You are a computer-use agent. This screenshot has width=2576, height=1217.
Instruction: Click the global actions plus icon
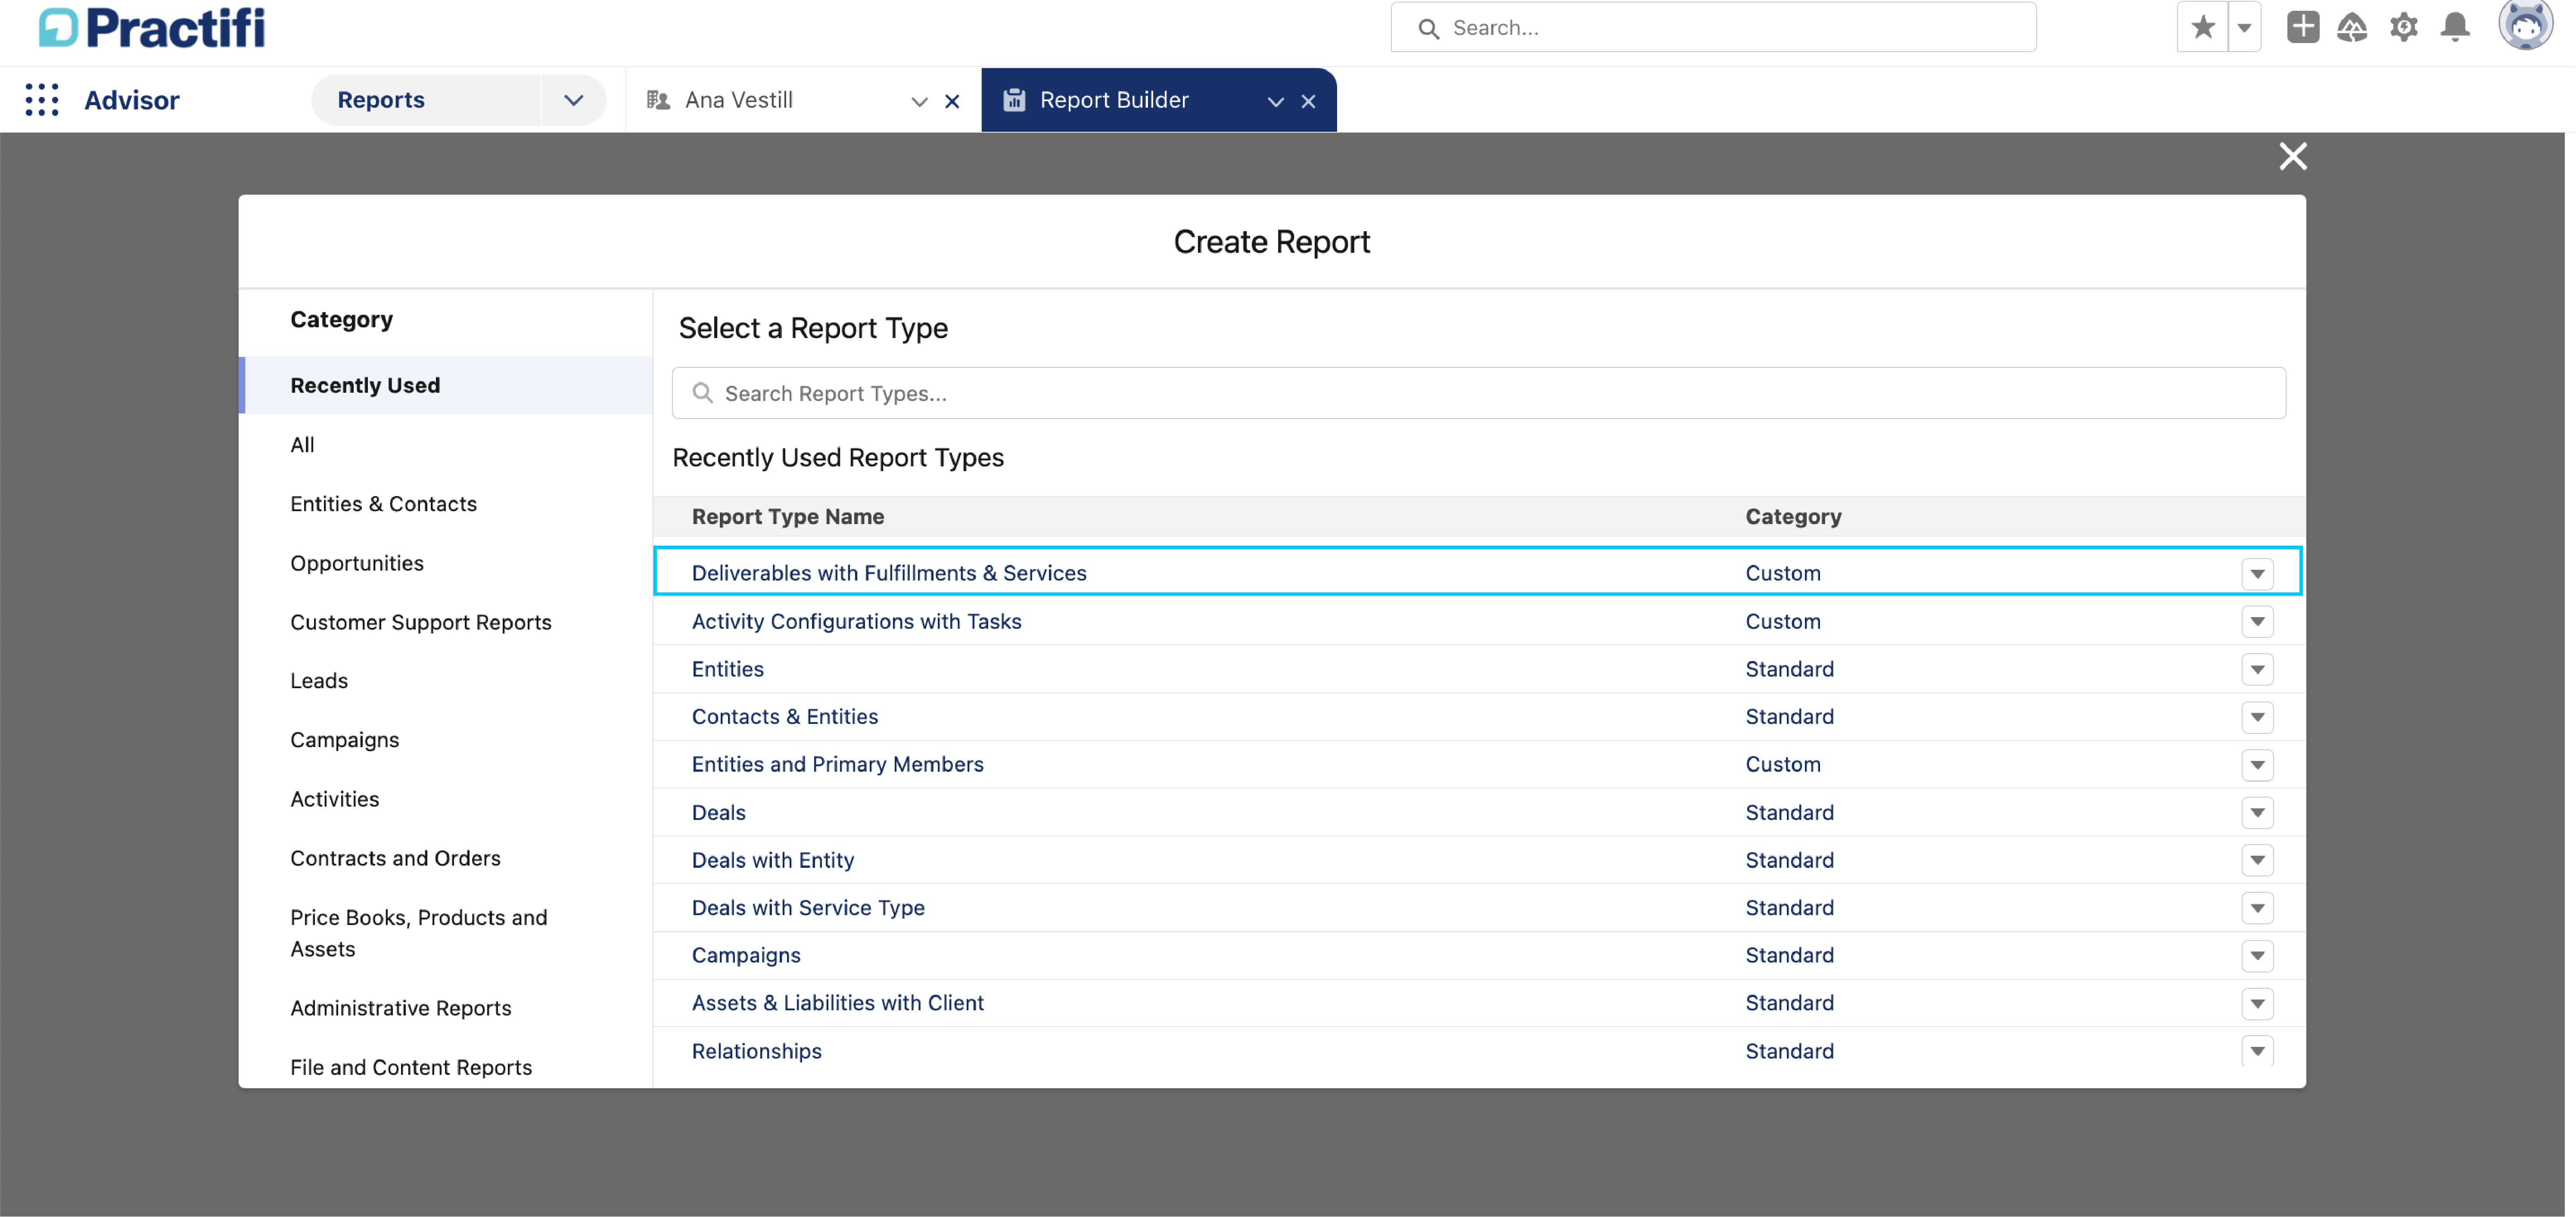point(2302,27)
